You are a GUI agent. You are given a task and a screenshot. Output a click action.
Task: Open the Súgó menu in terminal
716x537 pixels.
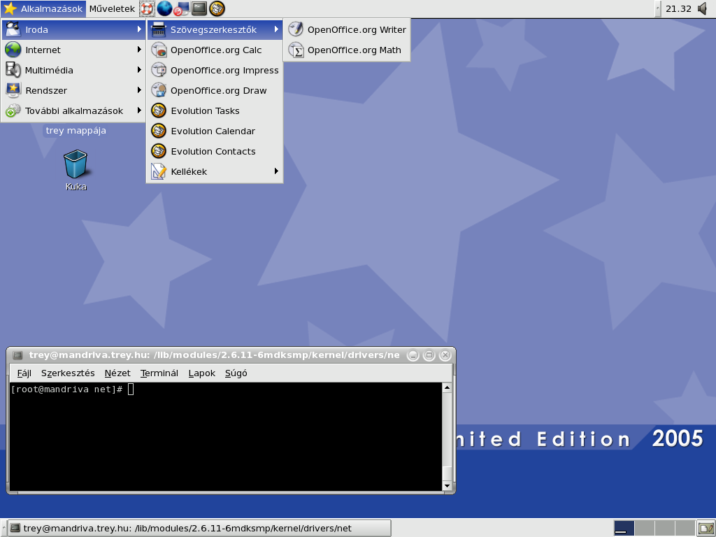(236, 373)
